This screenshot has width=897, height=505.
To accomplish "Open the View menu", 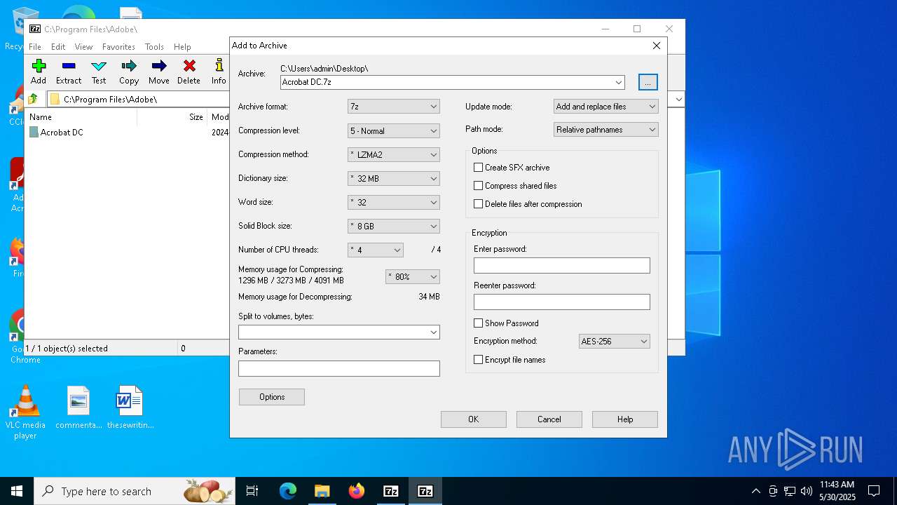I will tap(84, 46).
